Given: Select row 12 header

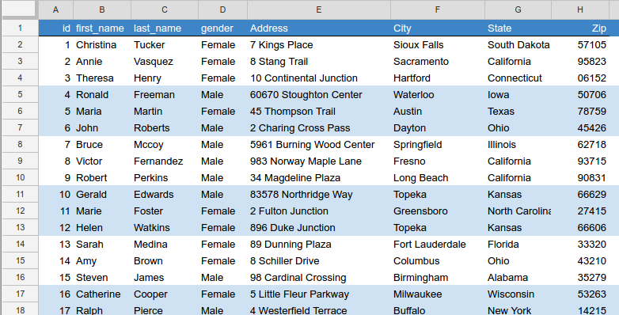Looking at the screenshot, I should (x=20, y=211).
